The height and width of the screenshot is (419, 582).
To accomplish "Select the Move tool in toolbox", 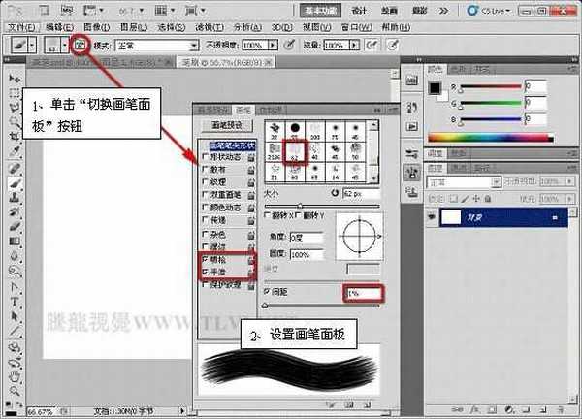I will click(x=15, y=78).
